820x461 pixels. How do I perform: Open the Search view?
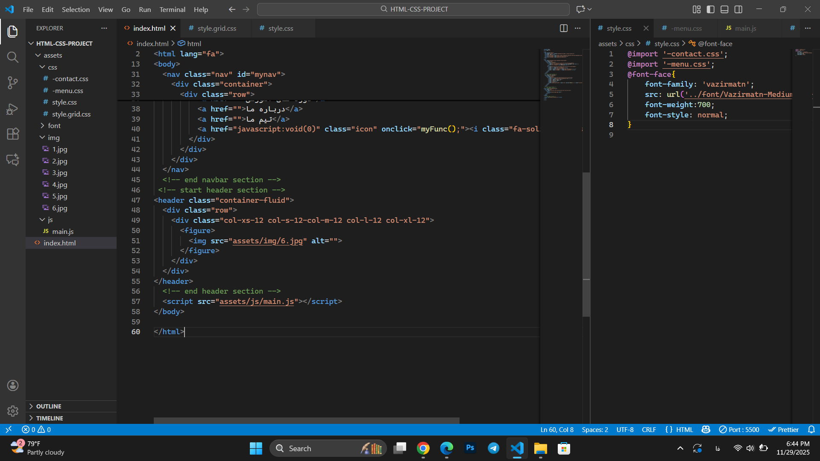[x=12, y=57]
